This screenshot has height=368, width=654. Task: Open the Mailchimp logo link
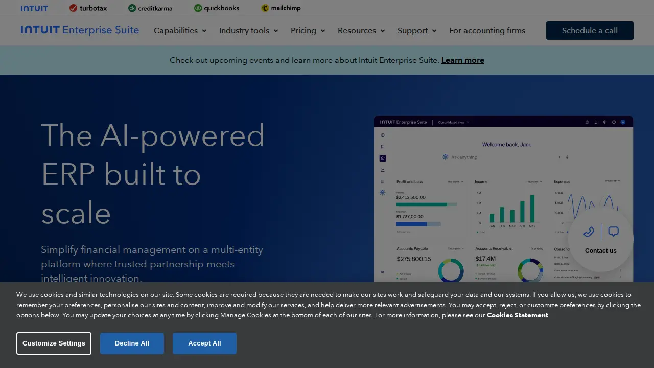coord(281,8)
